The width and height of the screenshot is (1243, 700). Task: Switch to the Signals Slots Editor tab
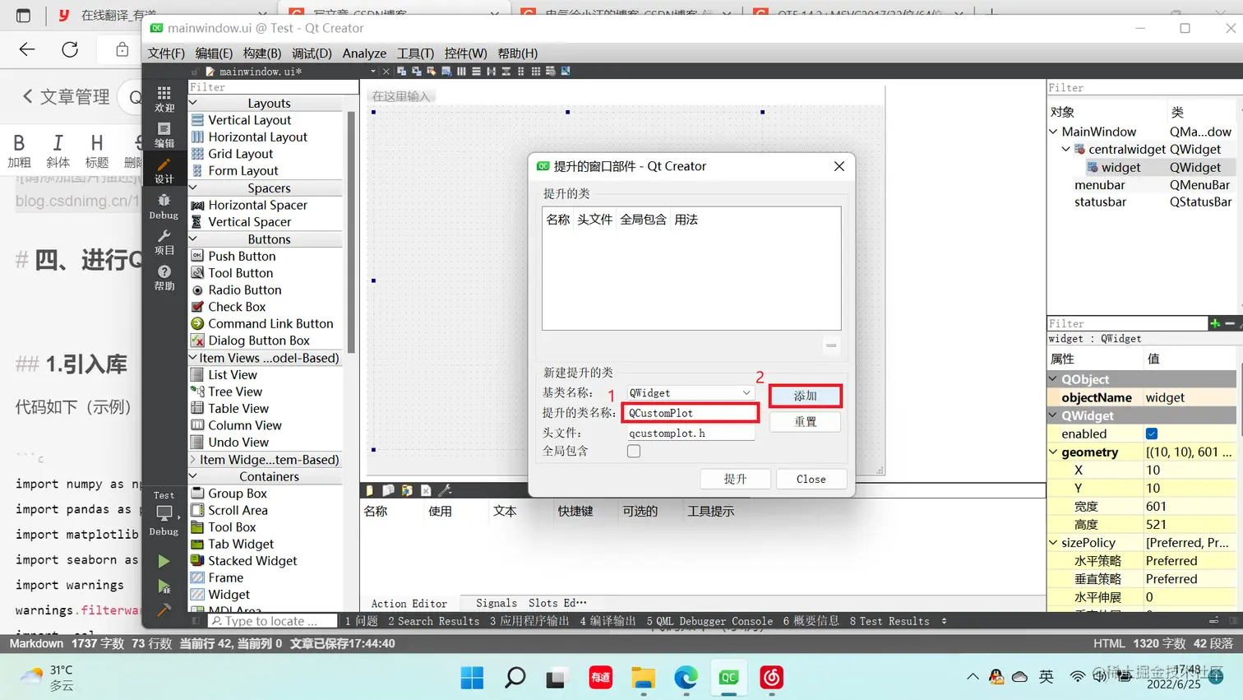coord(531,603)
